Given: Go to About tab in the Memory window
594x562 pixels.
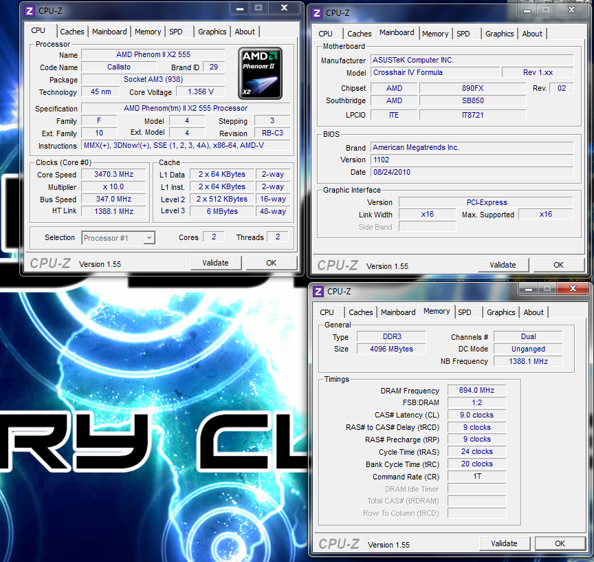Looking at the screenshot, I should pos(533,312).
